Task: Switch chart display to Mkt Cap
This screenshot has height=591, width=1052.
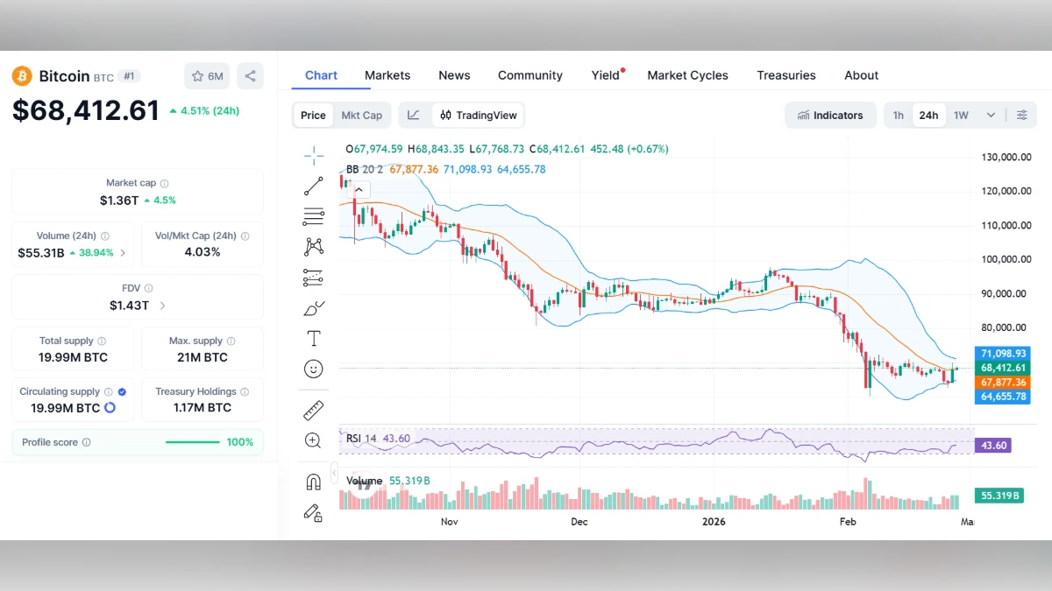Action: (x=361, y=115)
